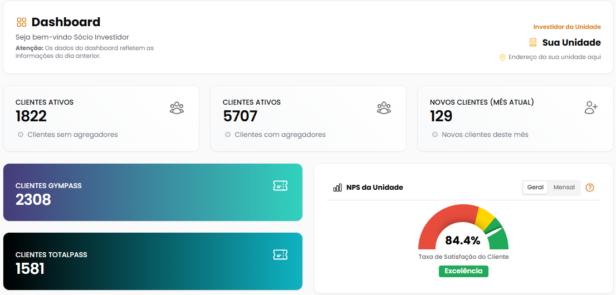Click the Seja bem-vindo Sócio Investidor text

72,37
